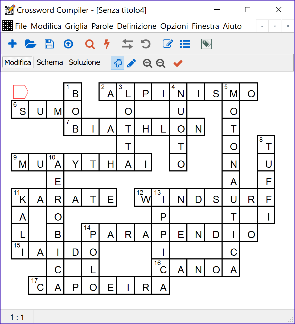Screen dimensions: 295x324
Task: Open the clue list icon
Action: coord(185,44)
